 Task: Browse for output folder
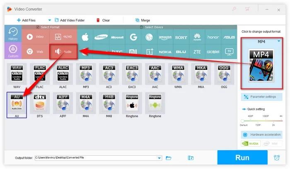169,158
